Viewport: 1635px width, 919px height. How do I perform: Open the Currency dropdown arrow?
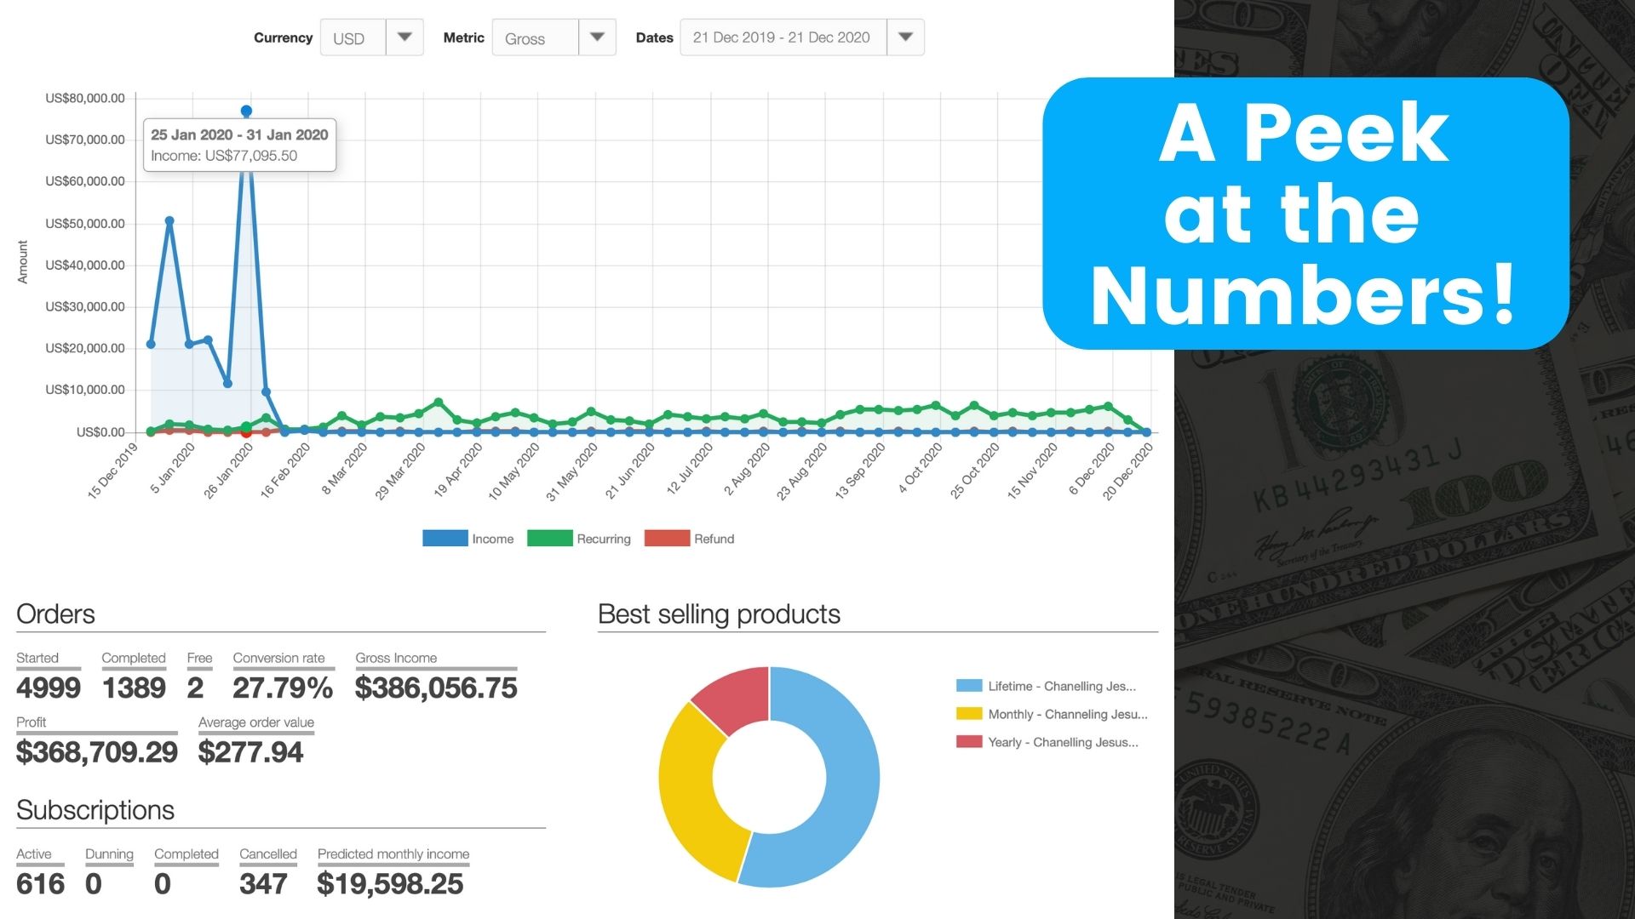click(404, 37)
